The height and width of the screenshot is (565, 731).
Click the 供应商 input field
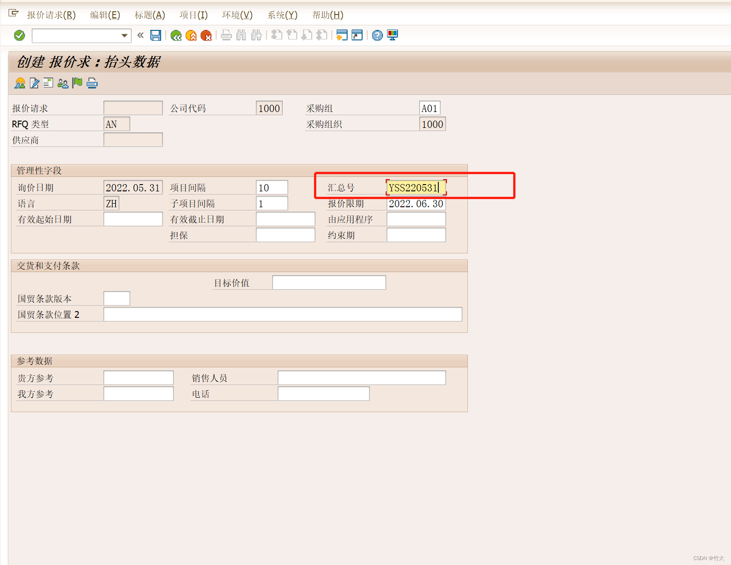(x=133, y=140)
